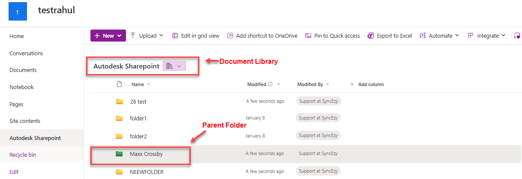Open Recycle bin from left navigation

23,155
